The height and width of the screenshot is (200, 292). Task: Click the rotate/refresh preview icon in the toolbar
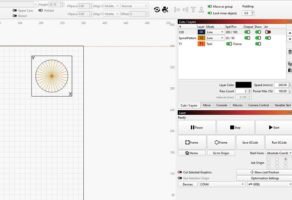click(157, 10)
